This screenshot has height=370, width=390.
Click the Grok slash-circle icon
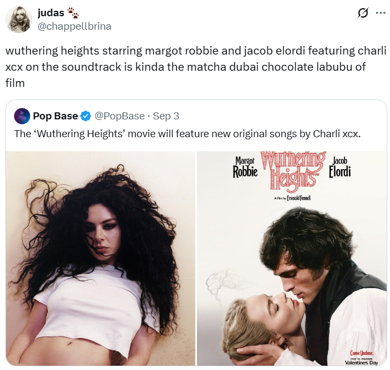pyautogui.click(x=362, y=13)
